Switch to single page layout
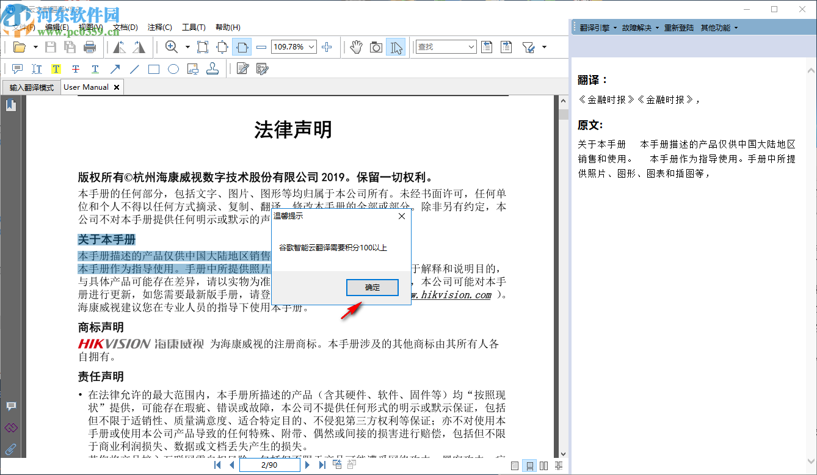Screen dimensions: 817x475 (x=515, y=466)
